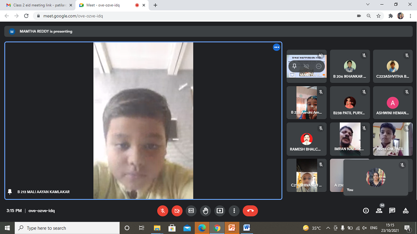Screen dimensions: 417x234
Task: Open PowerPoint from the Windows taskbar
Action: pyautogui.click(x=231, y=228)
